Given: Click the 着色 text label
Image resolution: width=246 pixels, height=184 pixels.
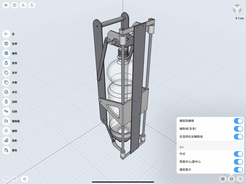Looking at the screenshot, I should 15,150.
